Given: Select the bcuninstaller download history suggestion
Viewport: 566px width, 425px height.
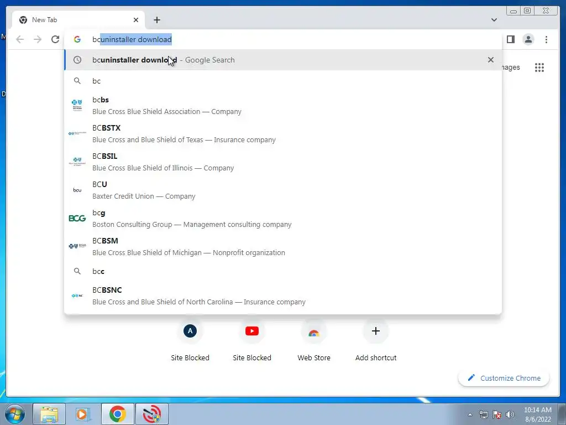Looking at the screenshot, I should click(282, 60).
